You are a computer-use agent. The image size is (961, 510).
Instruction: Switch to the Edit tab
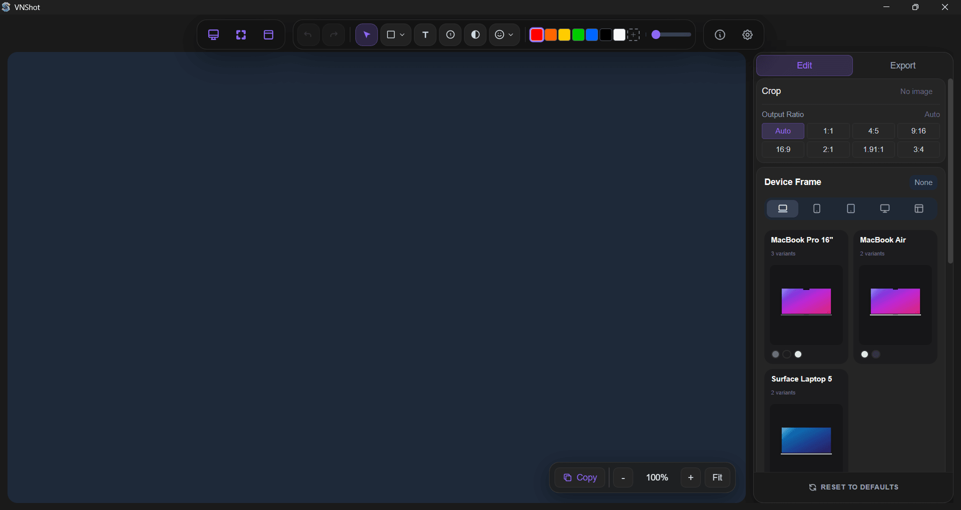[x=804, y=65]
